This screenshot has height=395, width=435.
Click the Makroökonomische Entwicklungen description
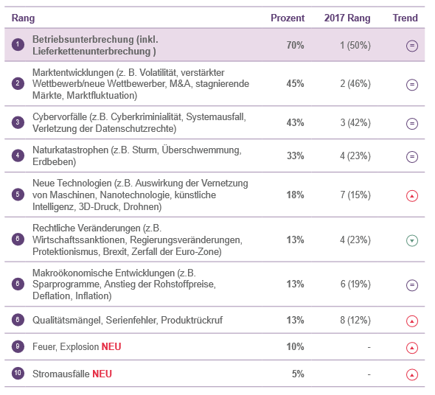[124, 284]
